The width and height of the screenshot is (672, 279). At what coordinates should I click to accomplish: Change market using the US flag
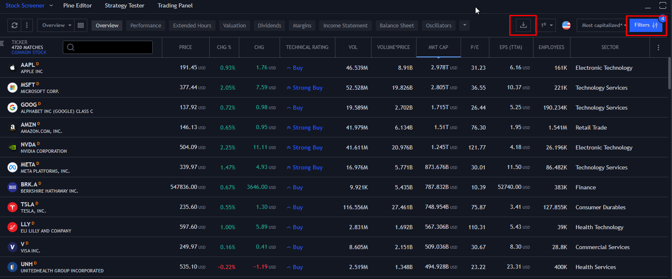(x=566, y=25)
